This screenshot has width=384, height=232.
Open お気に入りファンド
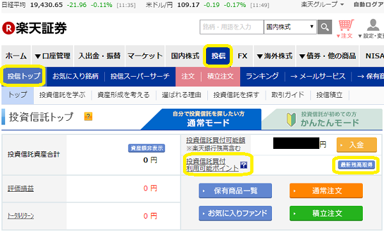236,213
